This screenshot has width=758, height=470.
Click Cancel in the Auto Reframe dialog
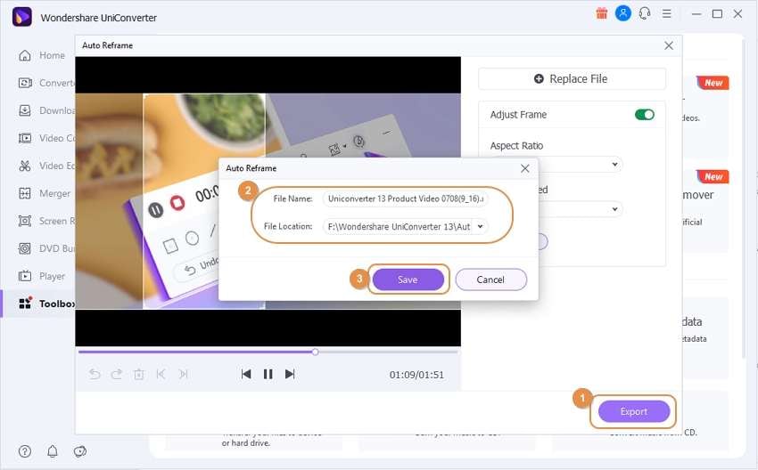pyautogui.click(x=490, y=280)
